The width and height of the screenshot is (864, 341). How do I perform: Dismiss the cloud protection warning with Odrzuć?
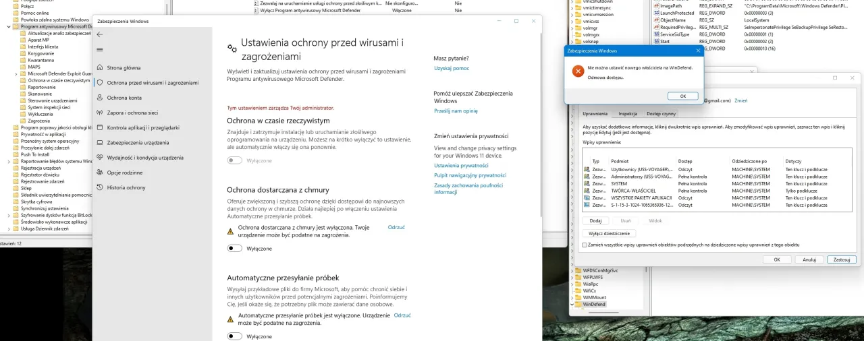(396, 228)
